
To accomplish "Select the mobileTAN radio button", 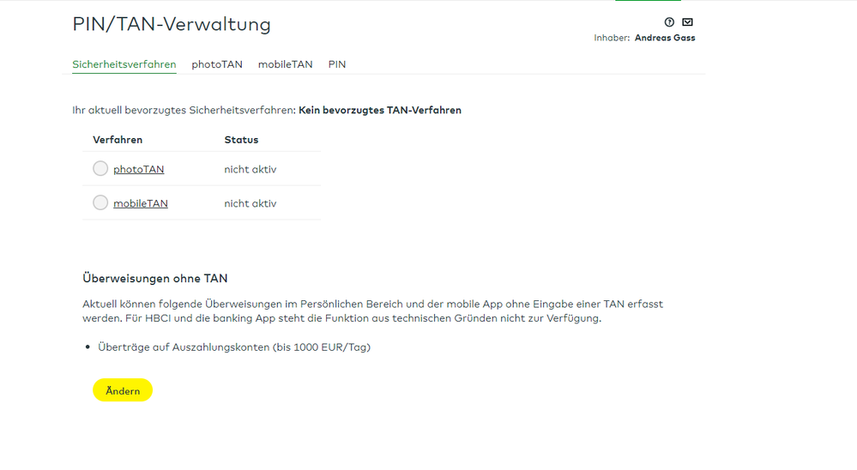I will [x=100, y=203].
